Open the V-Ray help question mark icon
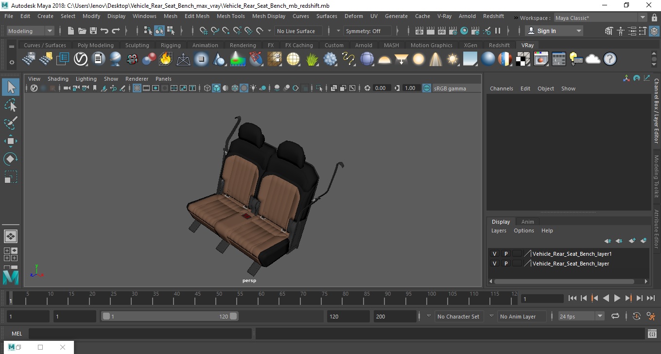This screenshot has width=661, height=354. click(610, 59)
